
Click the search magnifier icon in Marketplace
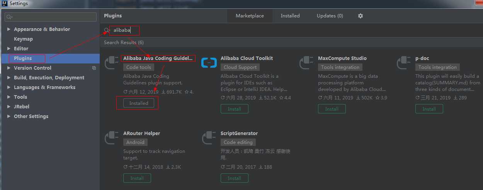(107, 30)
